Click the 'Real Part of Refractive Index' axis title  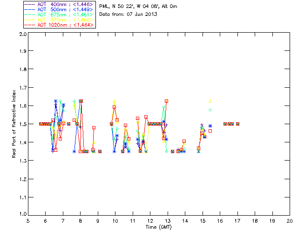pyautogui.click(x=14, y=124)
